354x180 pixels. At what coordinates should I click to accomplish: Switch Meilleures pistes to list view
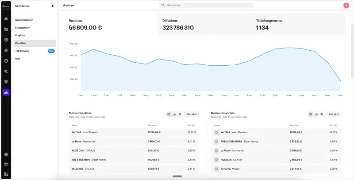coord(169,114)
